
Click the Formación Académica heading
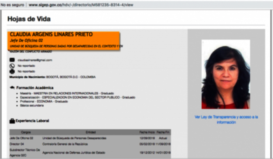(35, 88)
